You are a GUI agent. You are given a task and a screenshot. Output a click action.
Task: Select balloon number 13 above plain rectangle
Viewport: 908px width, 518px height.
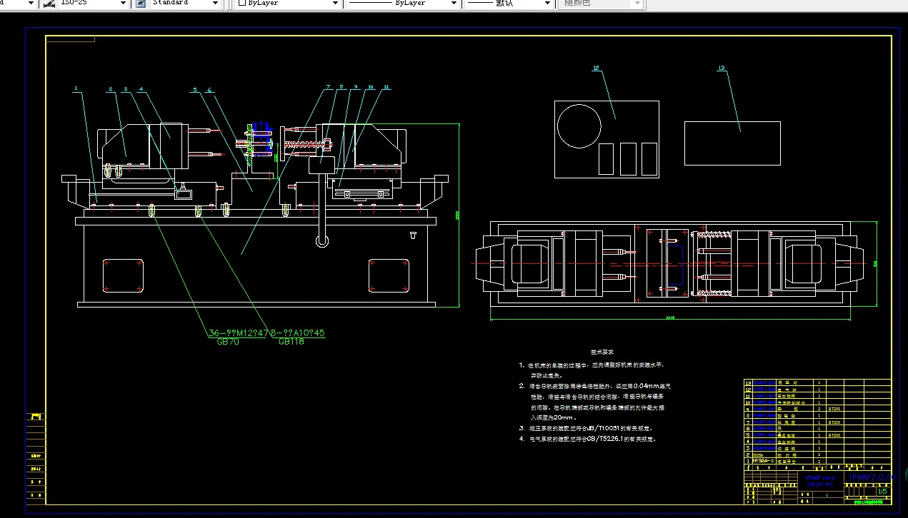coord(722,68)
